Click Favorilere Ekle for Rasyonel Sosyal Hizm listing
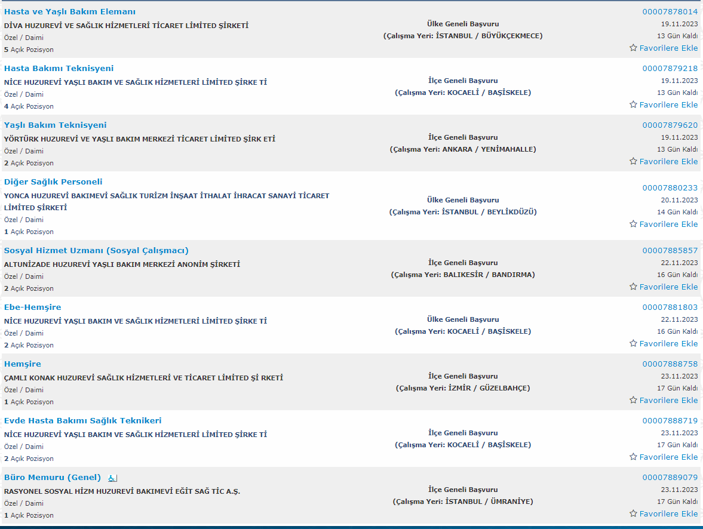 point(668,513)
